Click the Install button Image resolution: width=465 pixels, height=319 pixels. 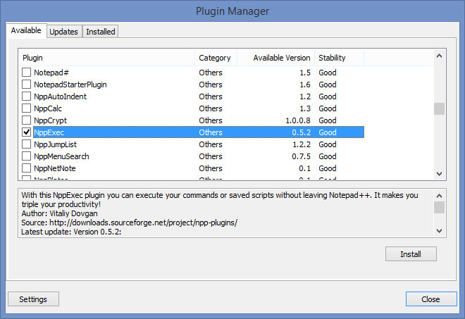click(x=411, y=254)
